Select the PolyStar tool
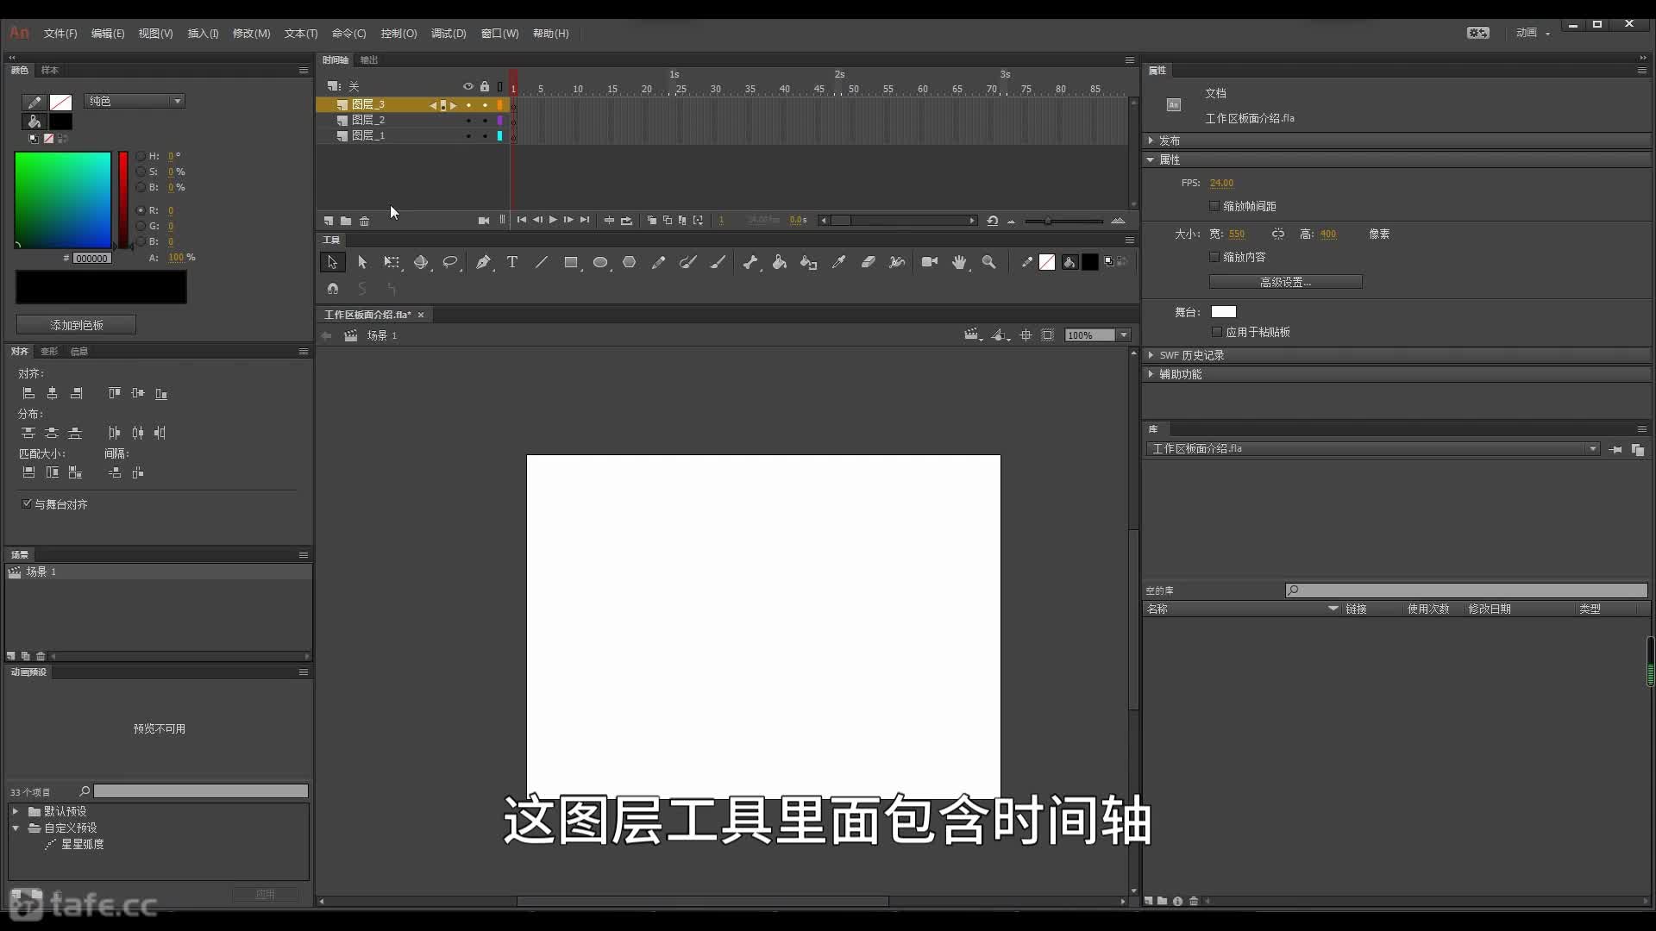Viewport: 1656px width, 931px height. click(x=630, y=262)
